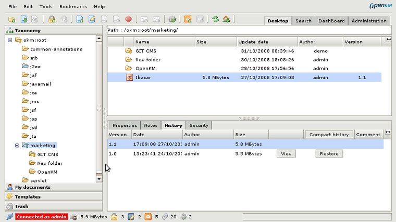Click the greyed Check-in document icon
Screen dimensions: 396x222
[104, 19]
